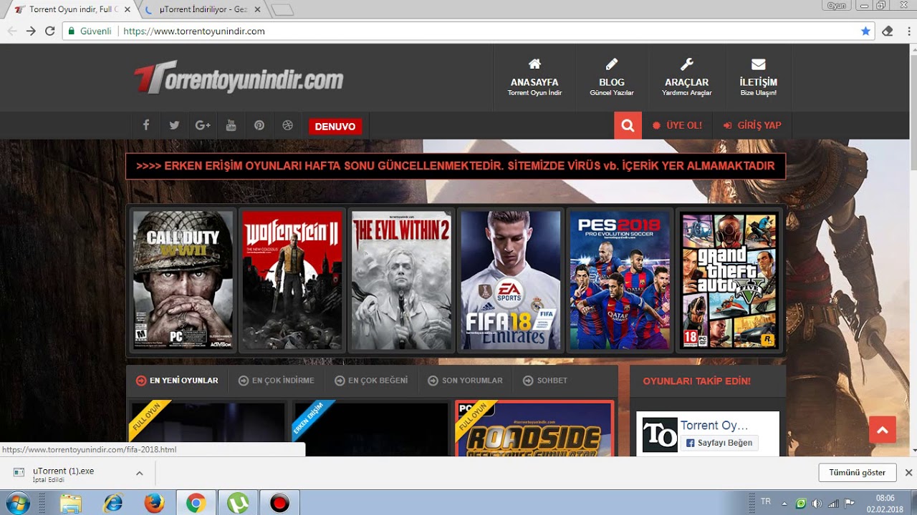917x515 pixels.
Task: Open Wolfenstein II game cover
Action: [x=292, y=280]
